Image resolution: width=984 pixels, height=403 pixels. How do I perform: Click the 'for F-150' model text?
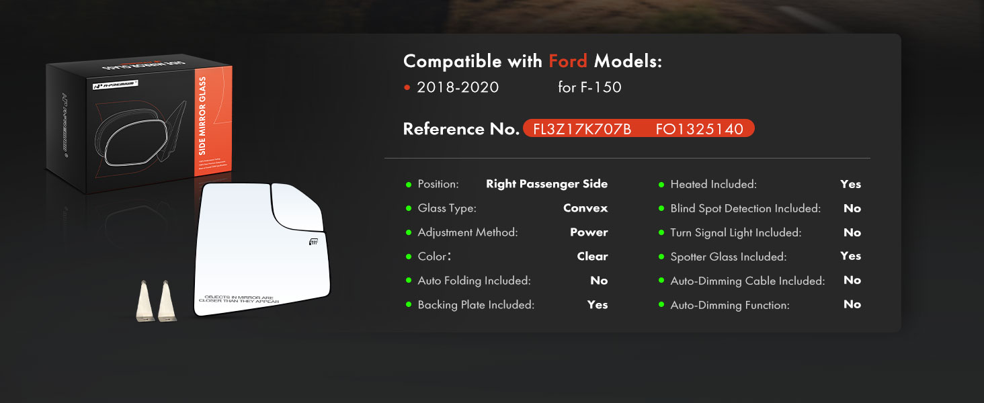pyautogui.click(x=589, y=87)
